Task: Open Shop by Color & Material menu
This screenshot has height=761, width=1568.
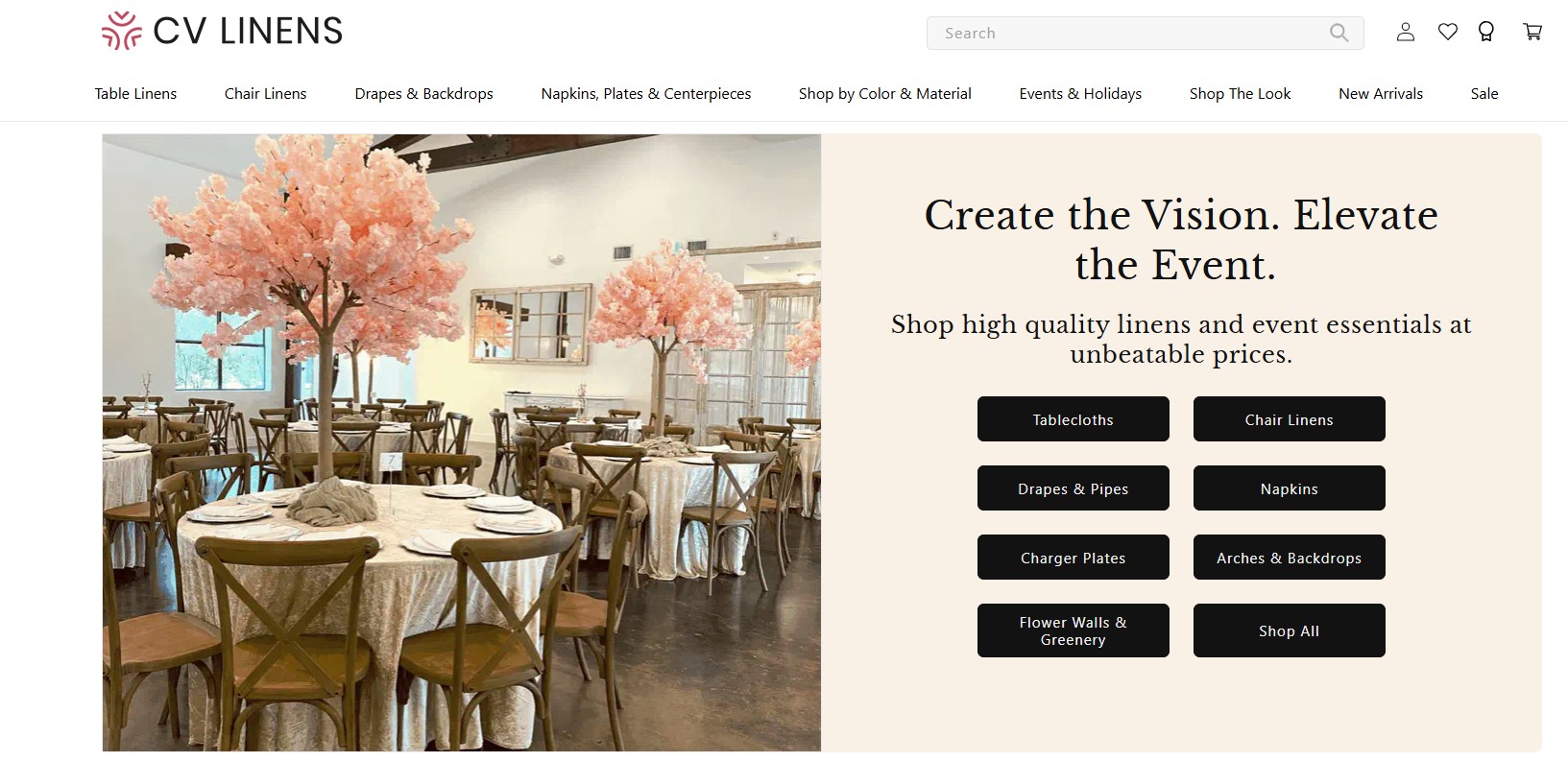Action: coord(885,93)
